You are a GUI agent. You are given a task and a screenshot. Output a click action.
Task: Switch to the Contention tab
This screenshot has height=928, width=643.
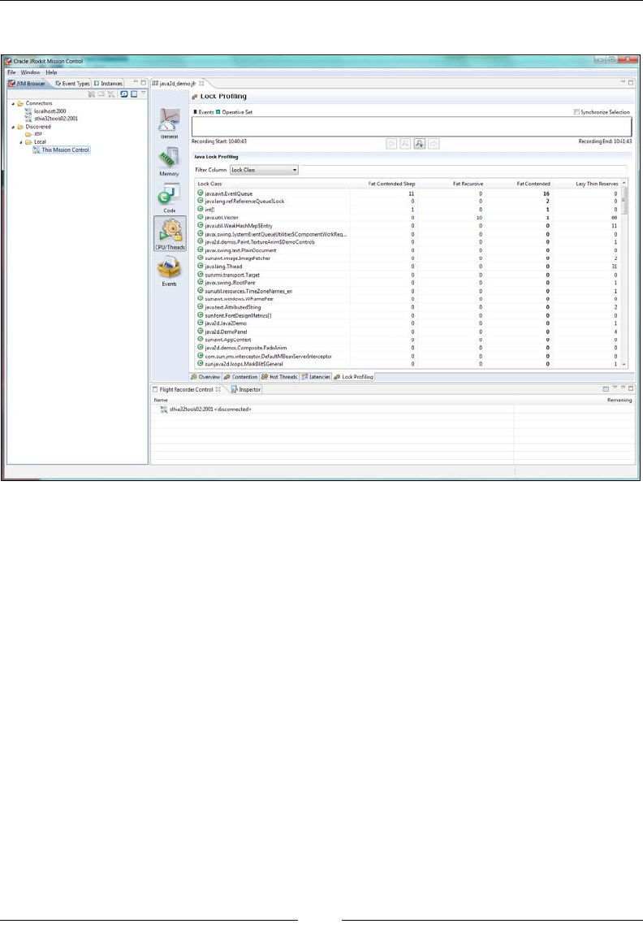click(241, 376)
